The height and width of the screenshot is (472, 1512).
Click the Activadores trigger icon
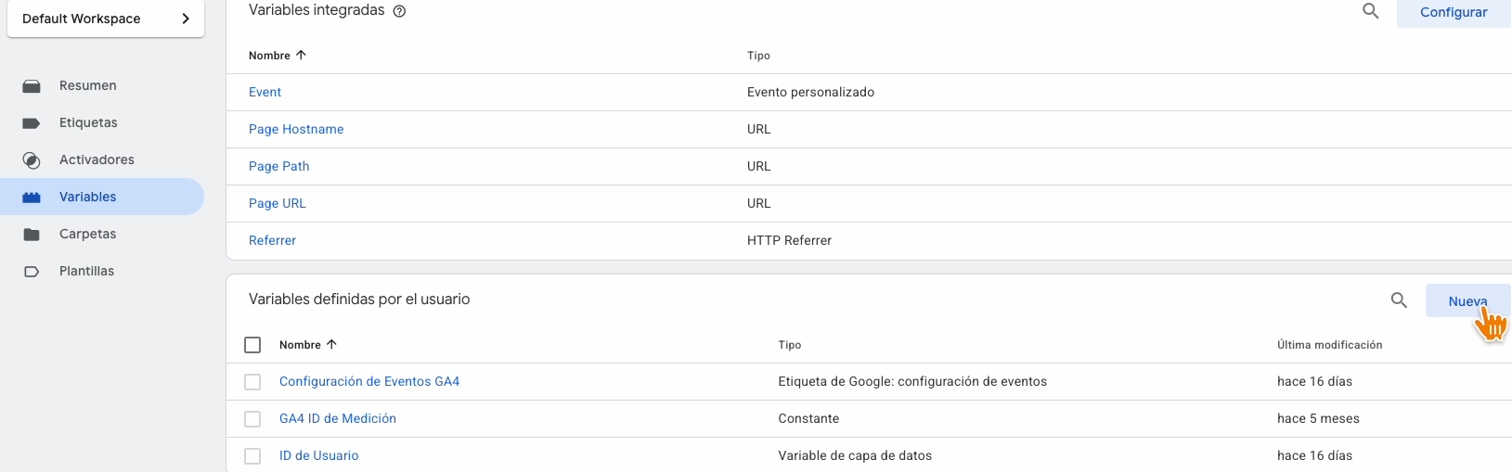click(32, 160)
